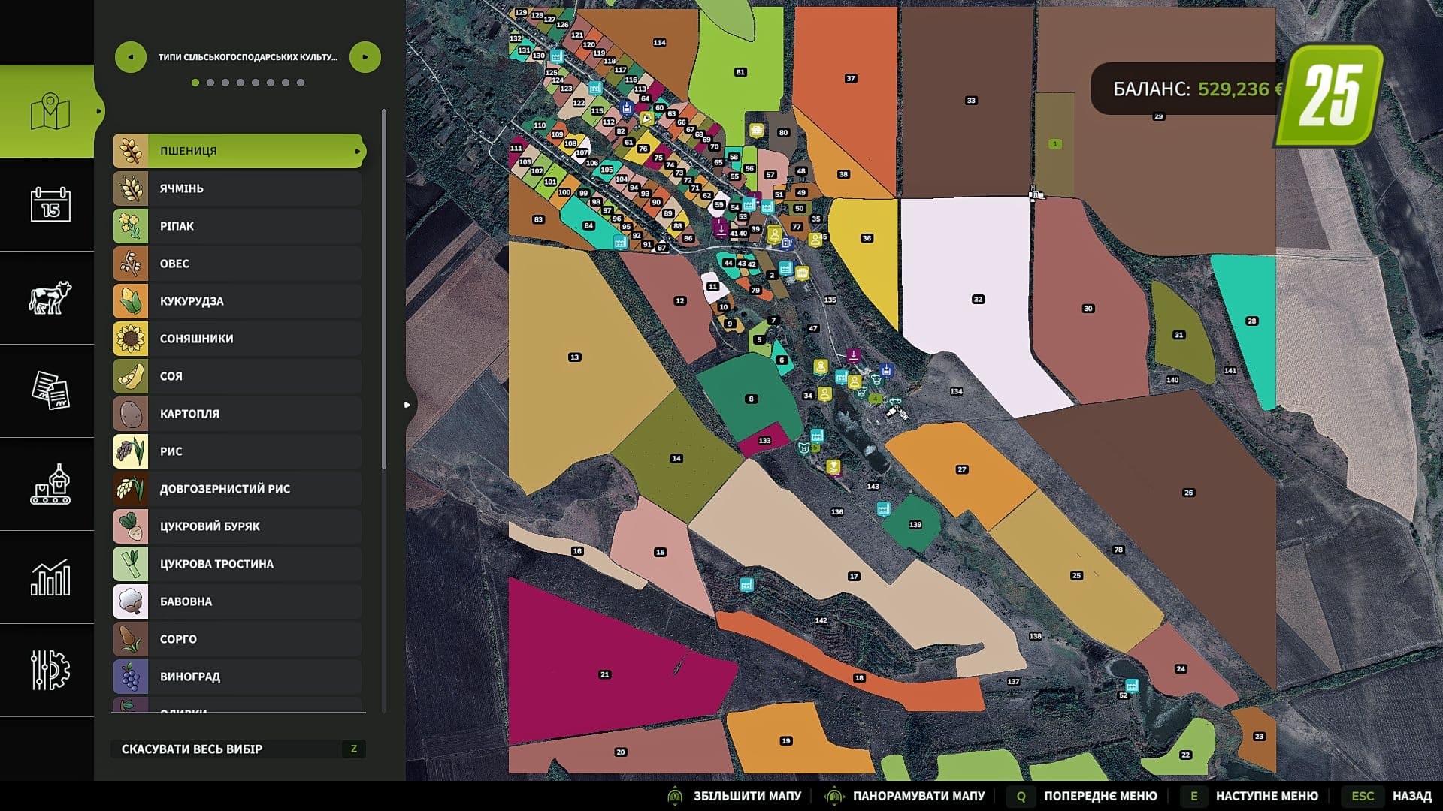The width and height of the screenshot is (1443, 811).
Task: Select the Рис crop icon
Action: click(131, 451)
